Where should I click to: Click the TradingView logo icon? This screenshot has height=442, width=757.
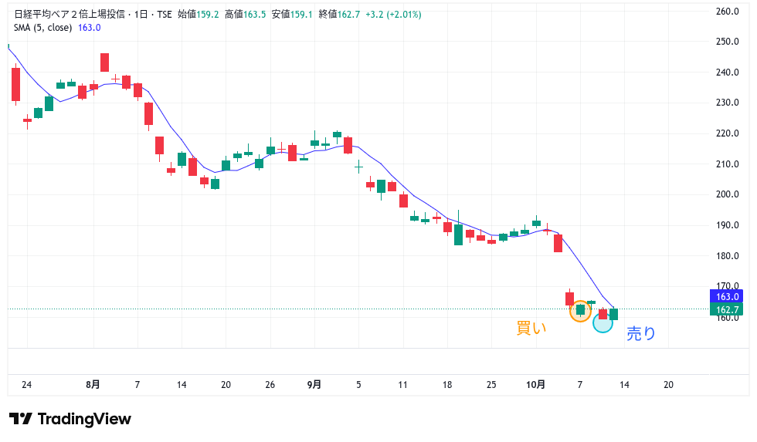coord(21,419)
